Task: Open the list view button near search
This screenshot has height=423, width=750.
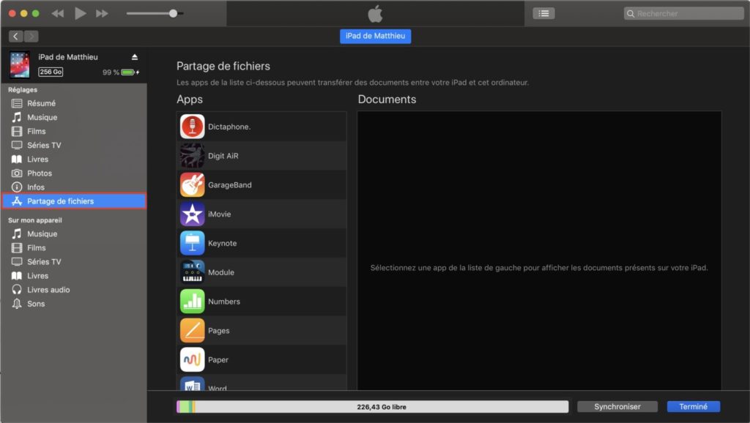Action: click(x=543, y=13)
